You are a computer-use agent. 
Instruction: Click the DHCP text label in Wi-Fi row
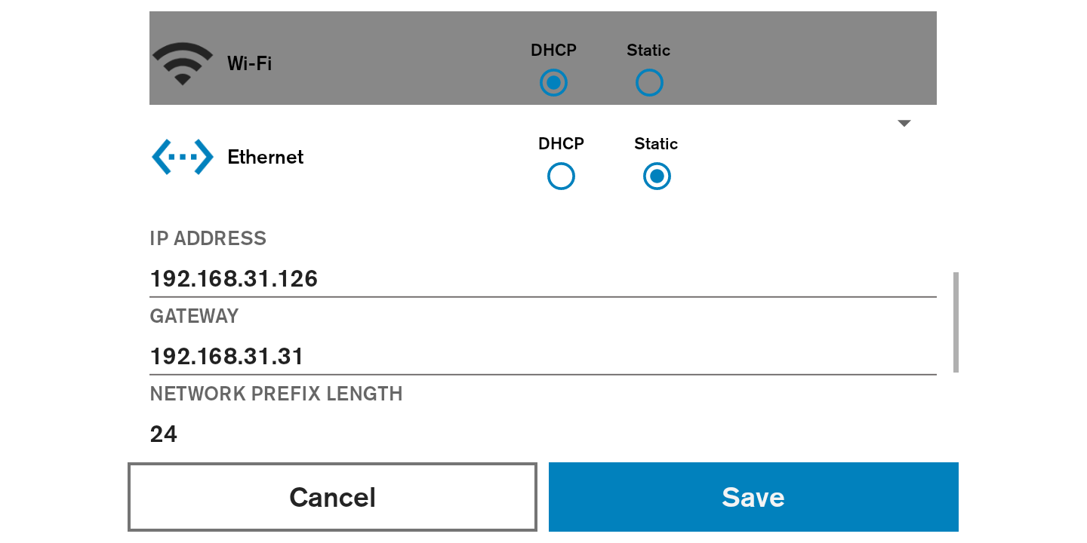click(553, 50)
